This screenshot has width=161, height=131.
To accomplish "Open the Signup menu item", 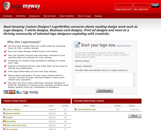I will (x=98, y=16).
